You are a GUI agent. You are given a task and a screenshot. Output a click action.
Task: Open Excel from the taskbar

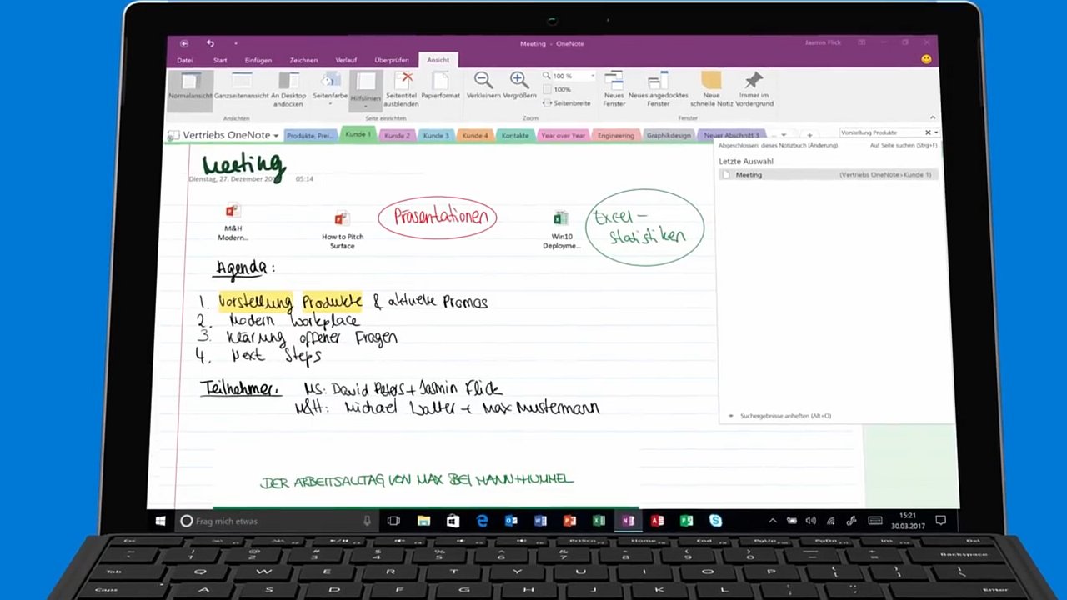click(x=599, y=521)
